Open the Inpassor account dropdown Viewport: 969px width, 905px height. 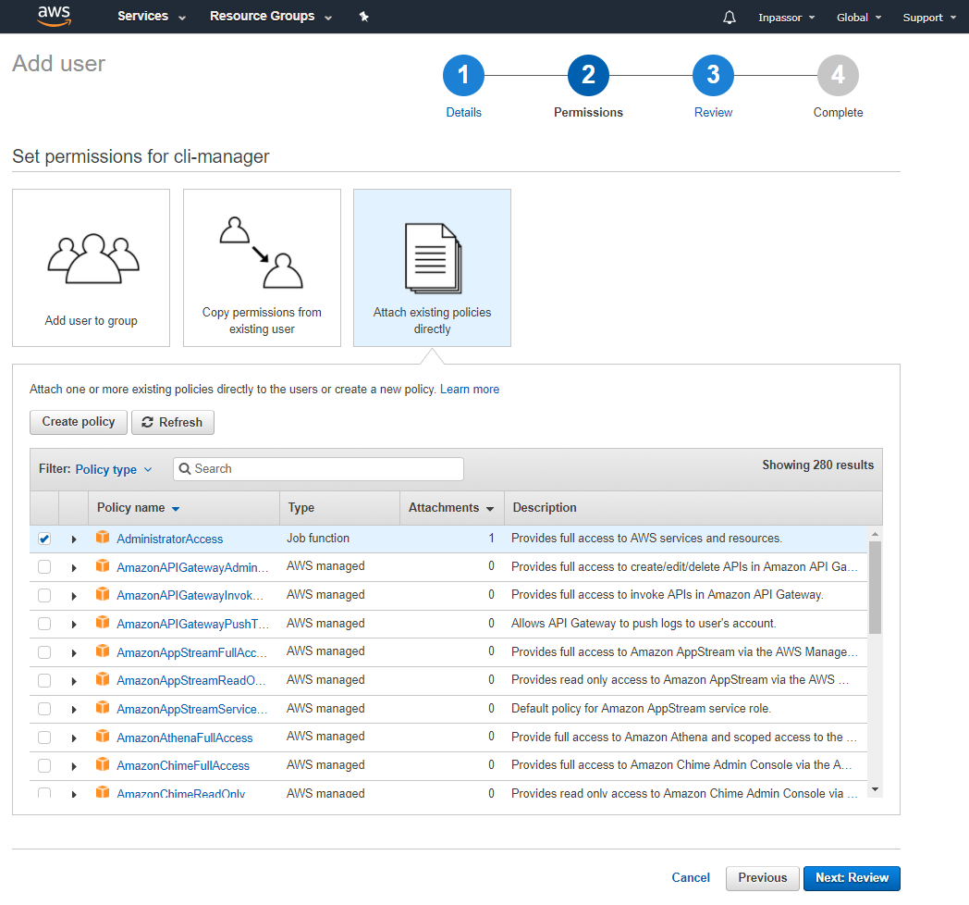(x=786, y=18)
